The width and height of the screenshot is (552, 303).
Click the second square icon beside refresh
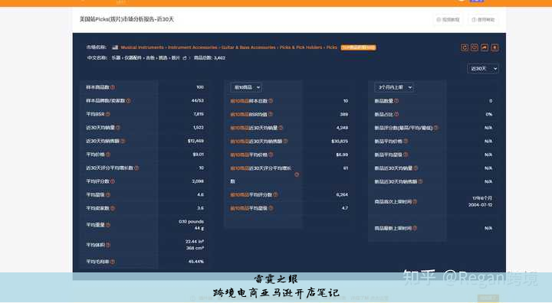(x=475, y=47)
